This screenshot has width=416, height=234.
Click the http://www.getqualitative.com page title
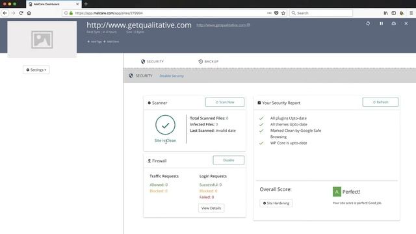(x=139, y=25)
